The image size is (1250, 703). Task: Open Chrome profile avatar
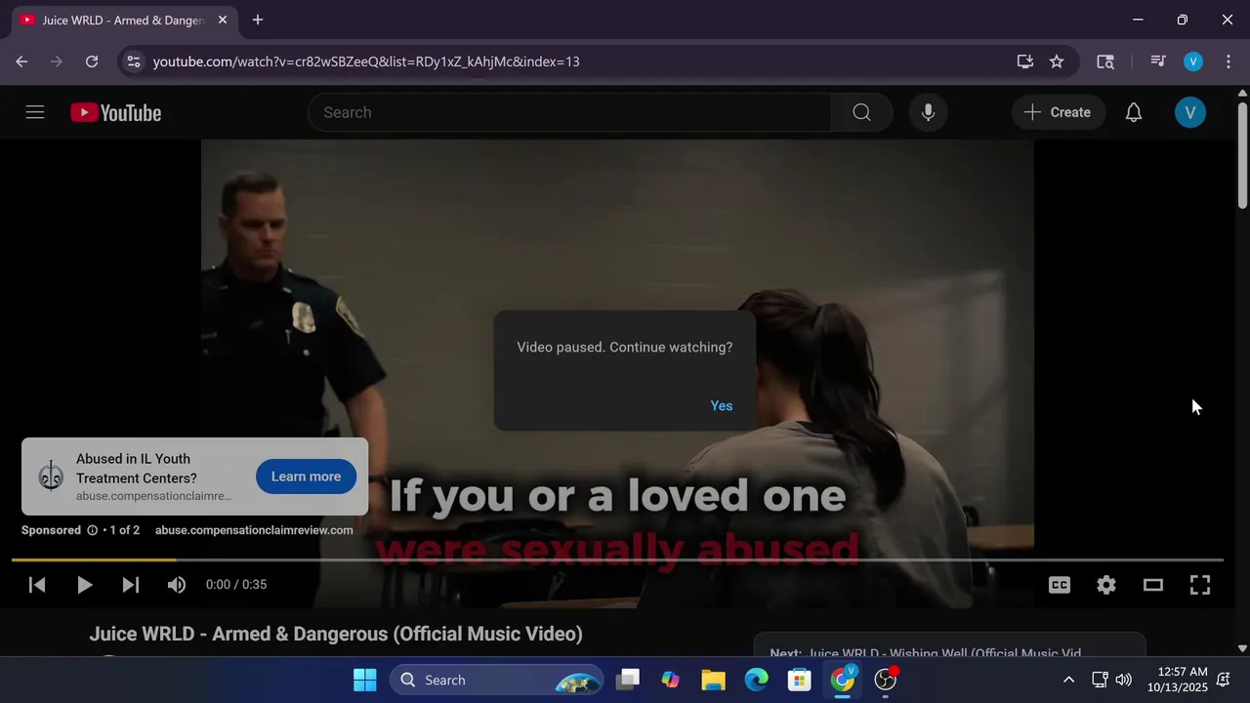coord(1192,62)
